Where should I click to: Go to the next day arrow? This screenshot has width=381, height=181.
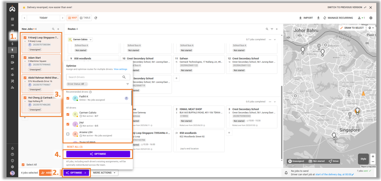(62, 18)
